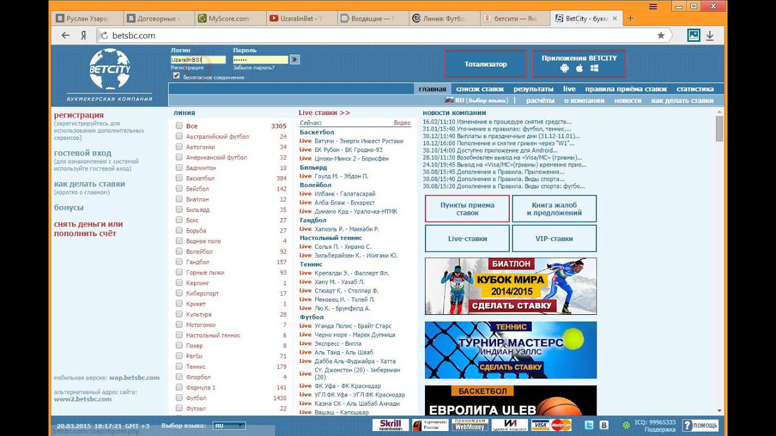
Task: Click the Забыли пароль? link
Action: pyautogui.click(x=253, y=67)
